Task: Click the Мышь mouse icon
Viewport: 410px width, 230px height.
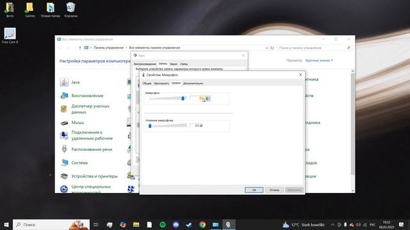Action: pos(64,123)
